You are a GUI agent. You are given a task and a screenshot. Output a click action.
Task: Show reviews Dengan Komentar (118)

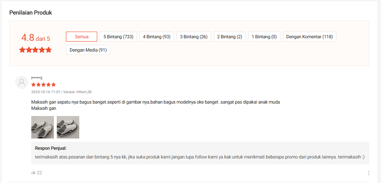pyautogui.click(x=310, y=37)
